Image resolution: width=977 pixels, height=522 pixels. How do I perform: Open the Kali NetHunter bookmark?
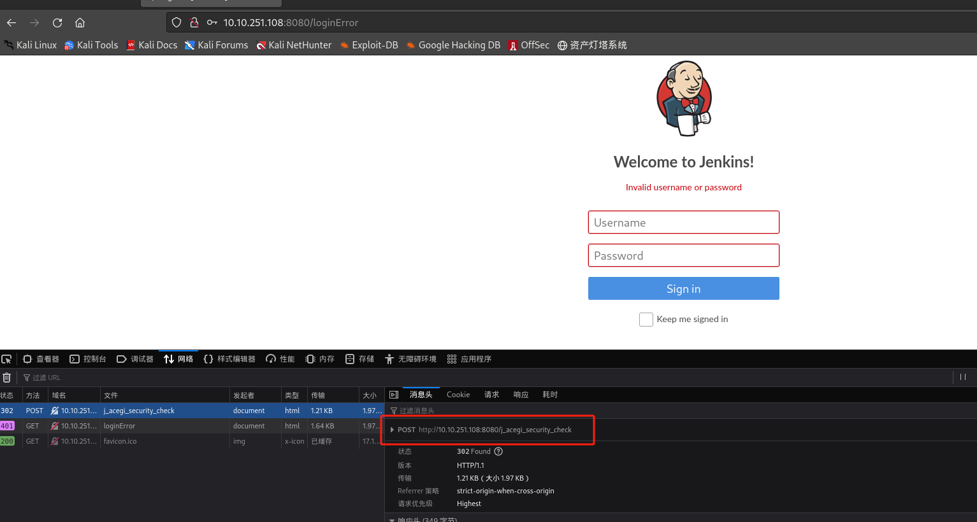click(x=294, y=45)
